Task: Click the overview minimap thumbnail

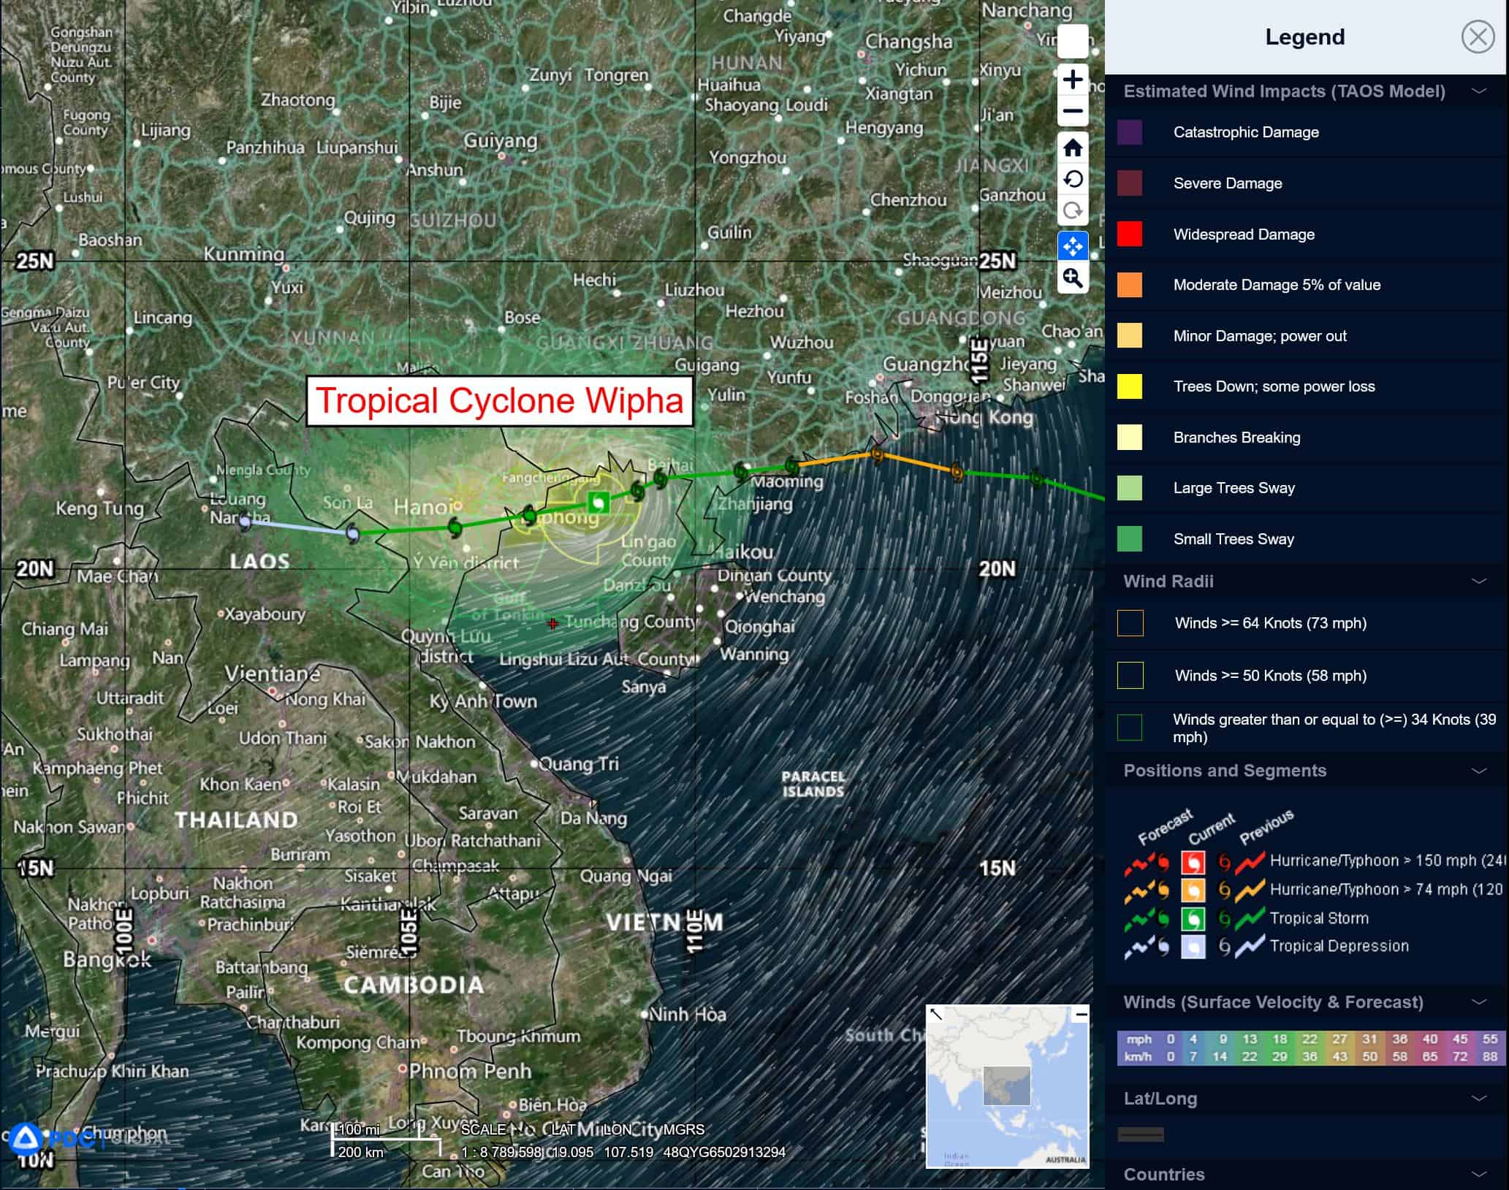Action: pos(1007,1087)
